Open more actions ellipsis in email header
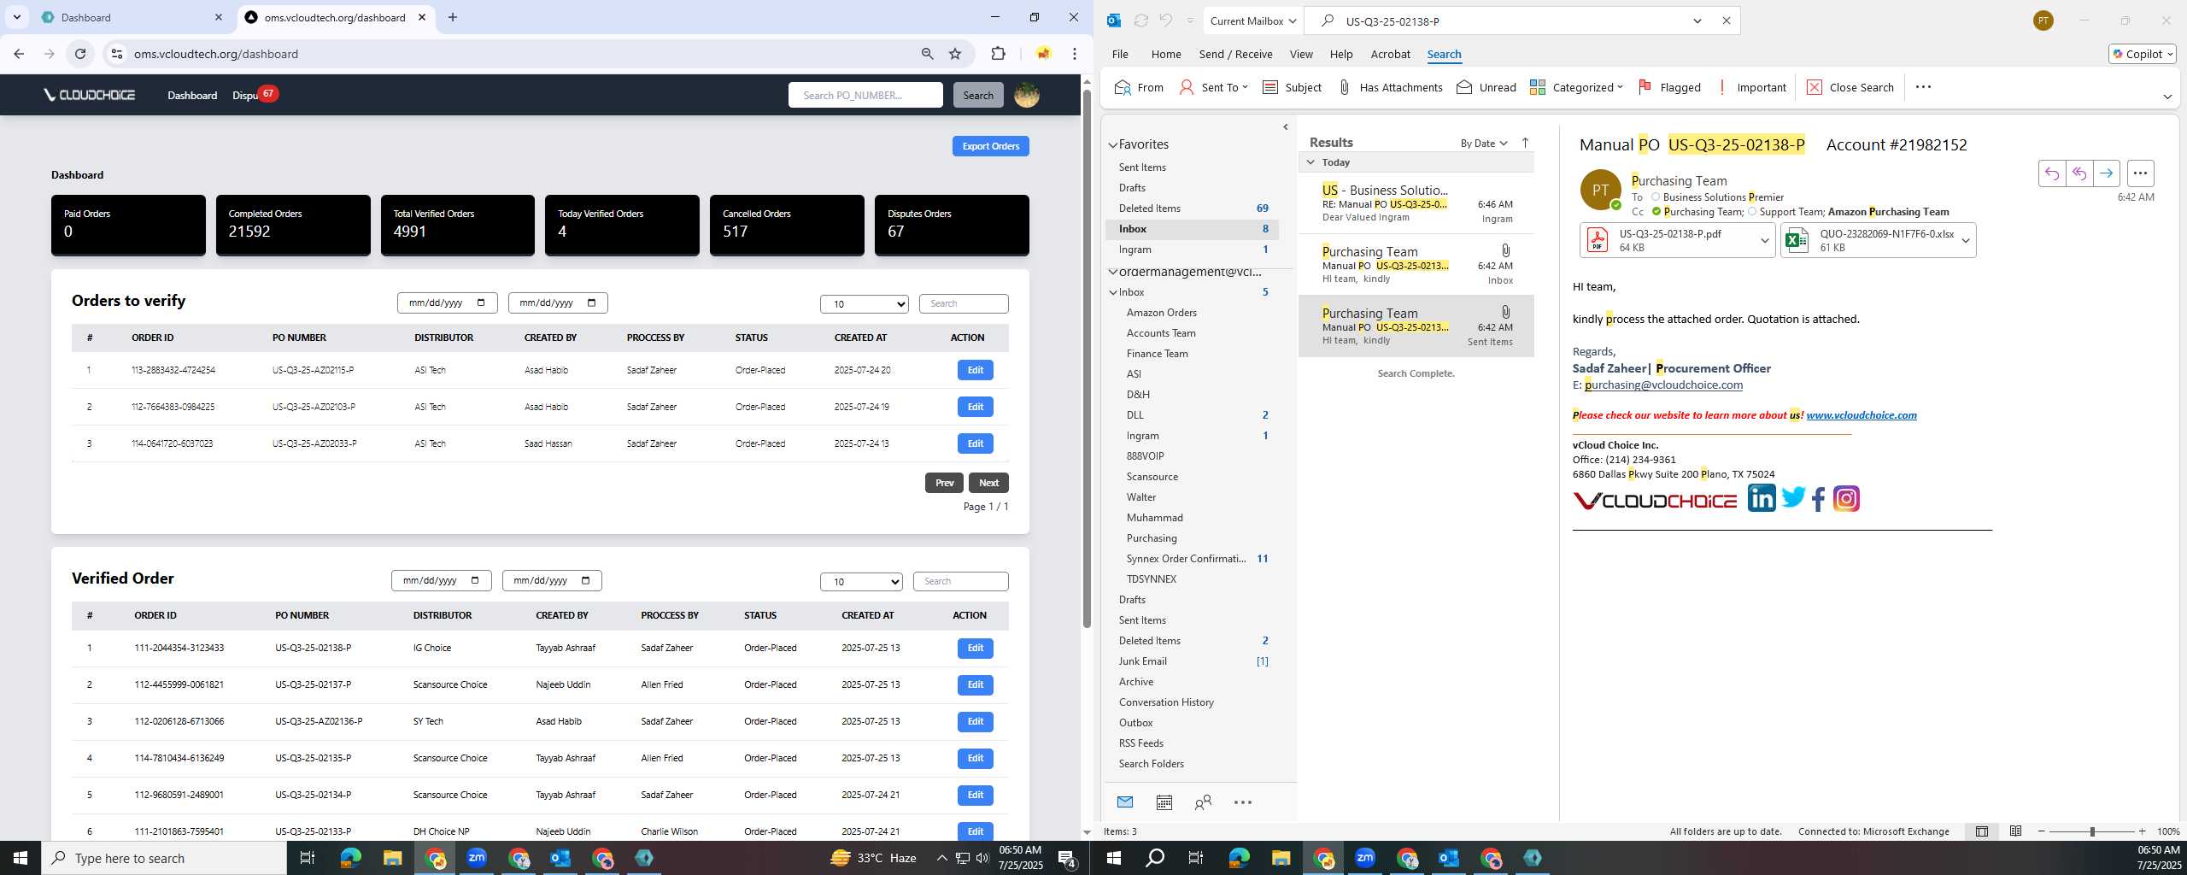This screenshot has height=875, width=2187. pos(2140,173)
